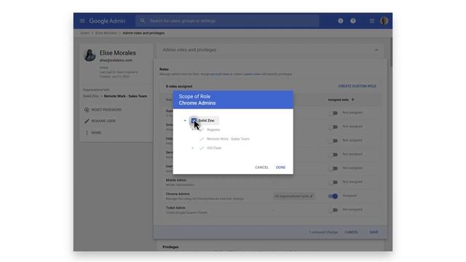Turn off the Chrome Admins role switch

(333, 196)
